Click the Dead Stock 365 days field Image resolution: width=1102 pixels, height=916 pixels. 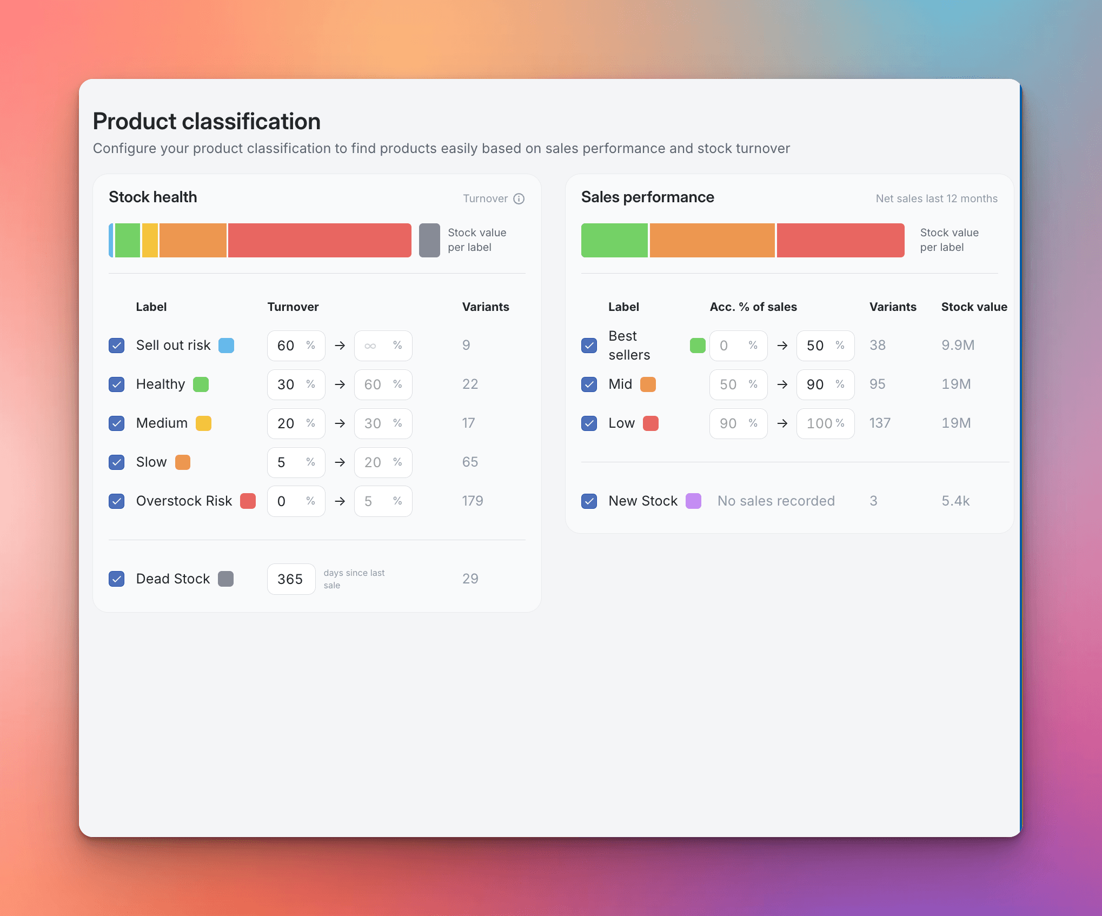coord(291,579)
